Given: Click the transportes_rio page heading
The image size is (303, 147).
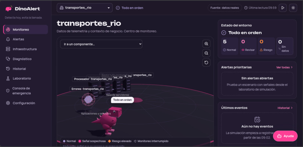Looking at the screenshot, I should pyautogui.click(x=89, y=24).
